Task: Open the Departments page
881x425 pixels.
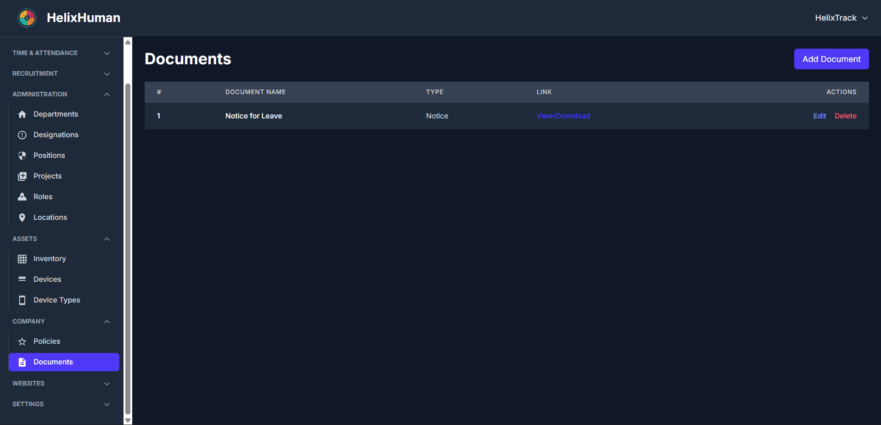Action: point(64,114)
